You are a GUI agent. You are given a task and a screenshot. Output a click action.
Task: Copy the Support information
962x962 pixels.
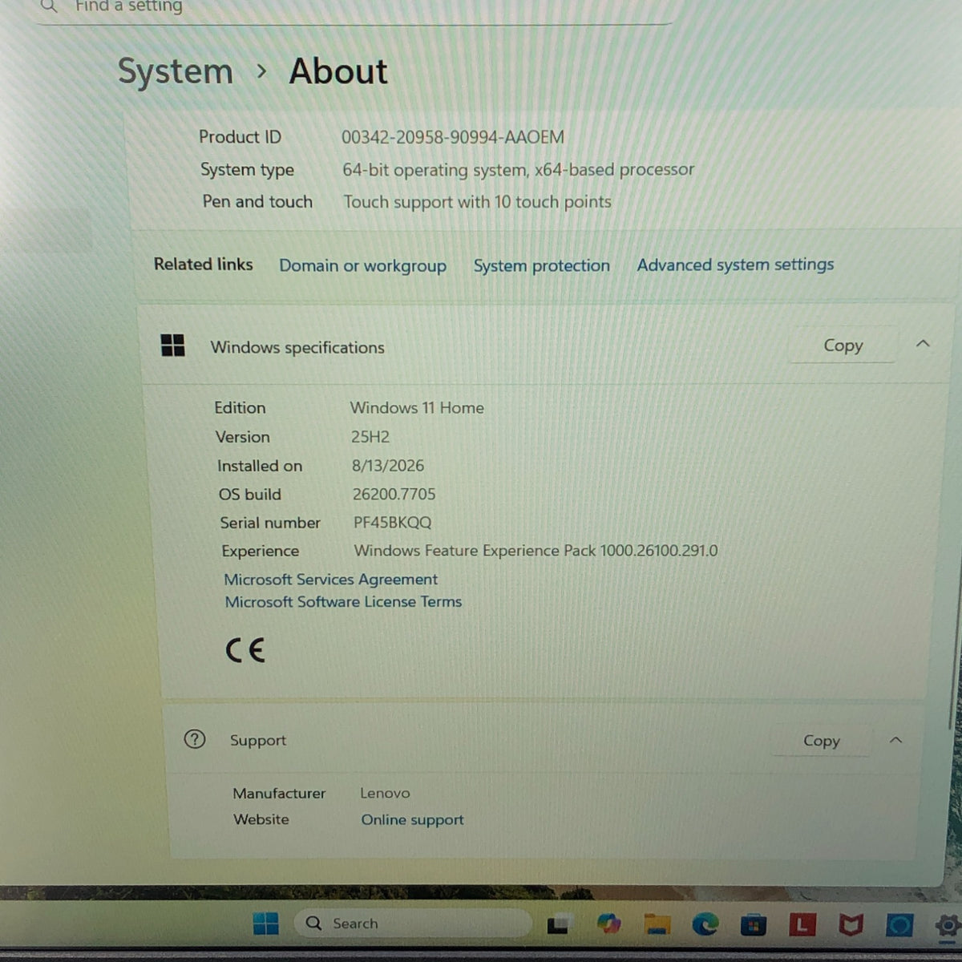tap(822, 741)
